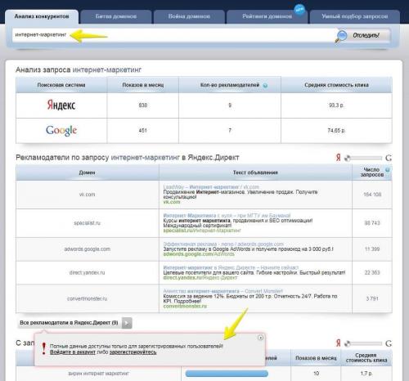Click the Домен column header

click(88, 173)
